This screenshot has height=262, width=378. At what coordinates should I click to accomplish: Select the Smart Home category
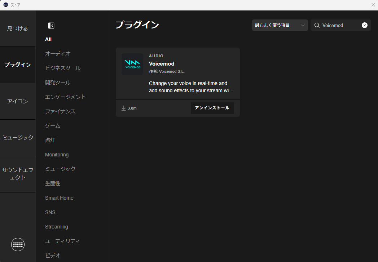pos(59,198)
